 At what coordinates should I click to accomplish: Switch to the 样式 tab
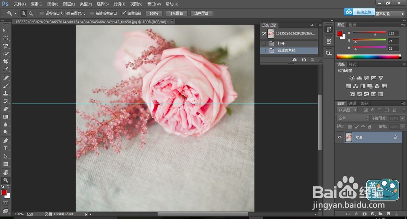(x=352, y=64)
